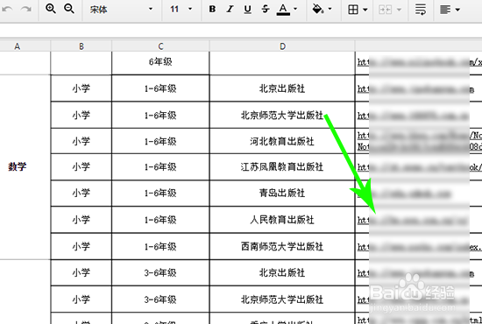
Task: Expand the merge cells options arrow
Action: pyautogui.click(x=399, y=10)
